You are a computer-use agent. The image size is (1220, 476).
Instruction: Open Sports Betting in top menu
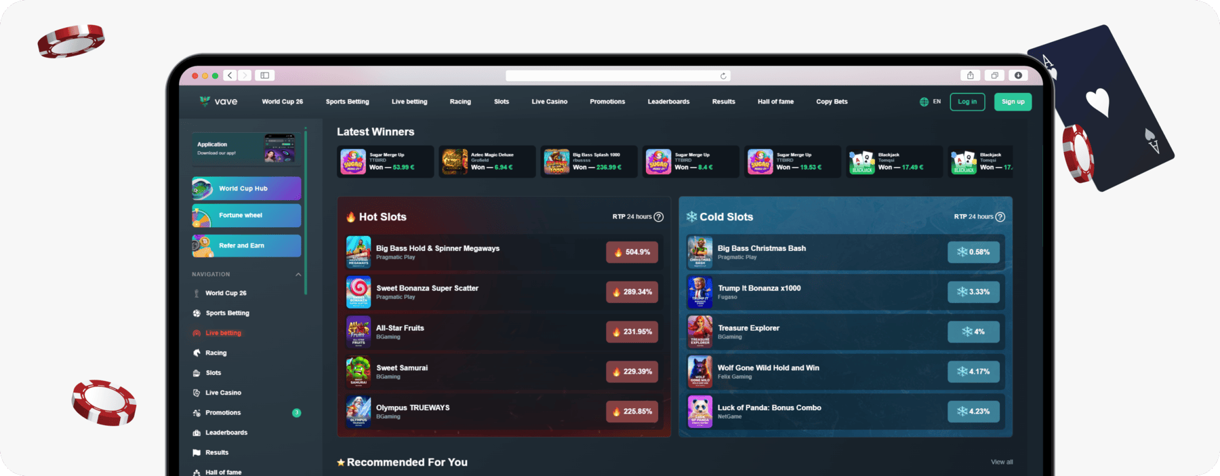click(x=348, y=102)
